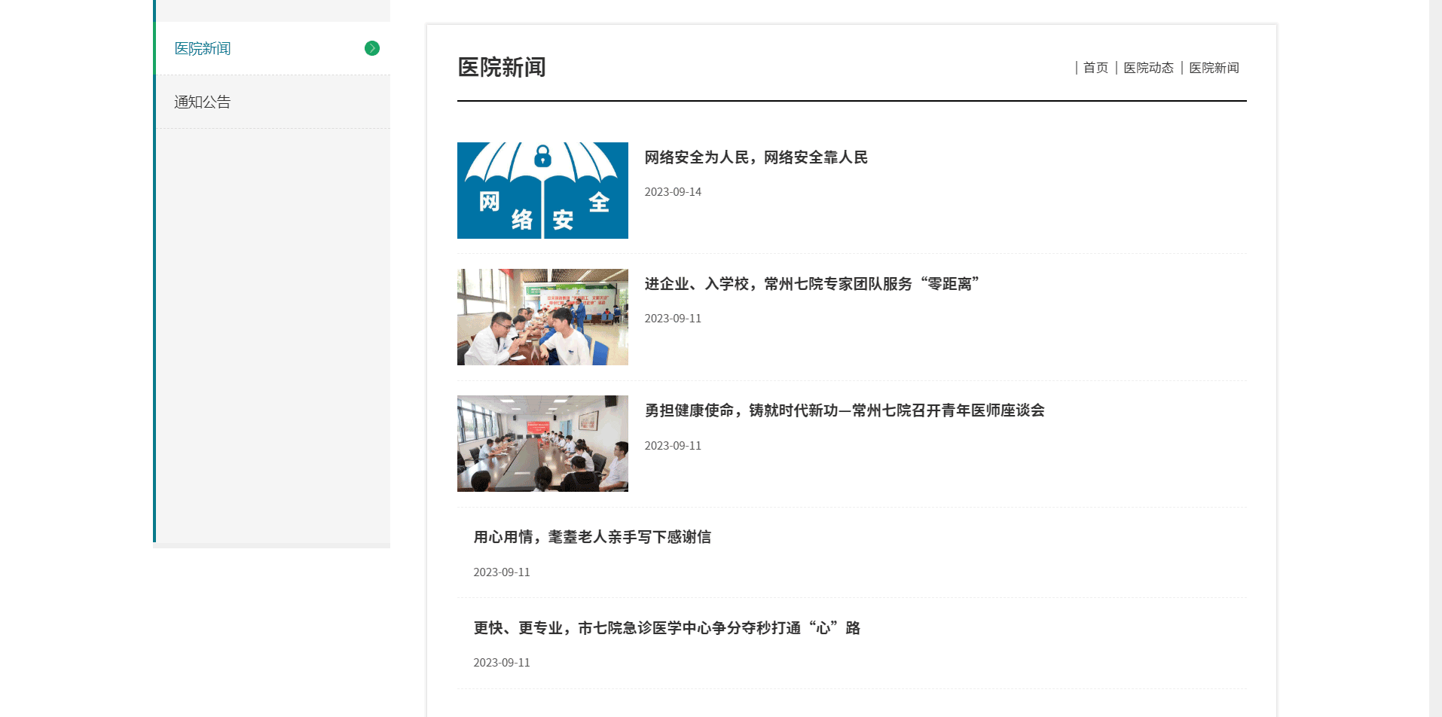
Task: Open the 勇担健康使命 young doctors symposium headline
Action: pos(844,410)
